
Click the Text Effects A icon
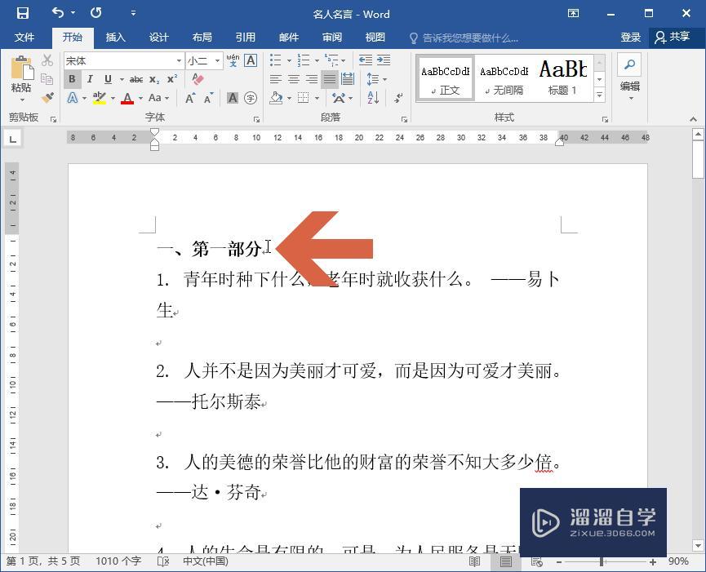(73, 98)
